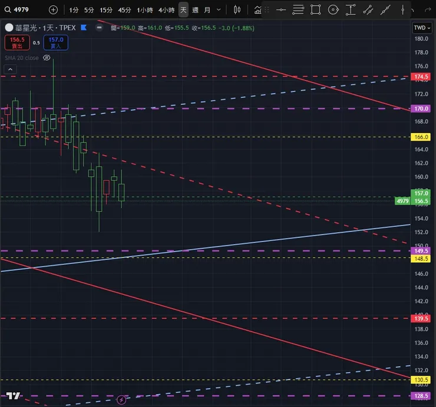
Task: Click the 收=156.5 close value
Action: pyautogui.click(x=203, y=28)
